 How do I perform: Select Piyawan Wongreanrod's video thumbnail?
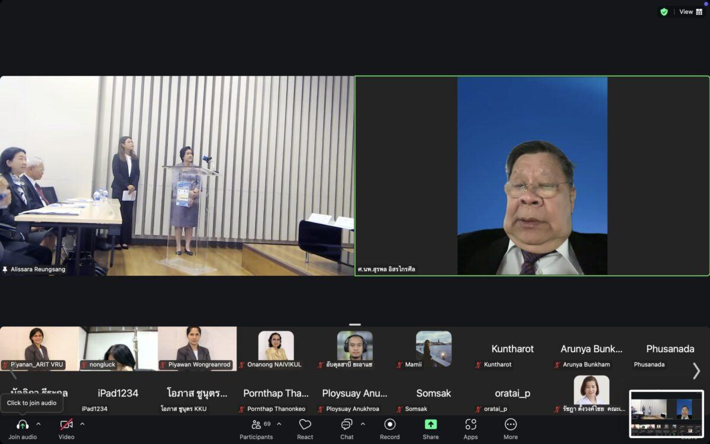(x=197, y=349)
